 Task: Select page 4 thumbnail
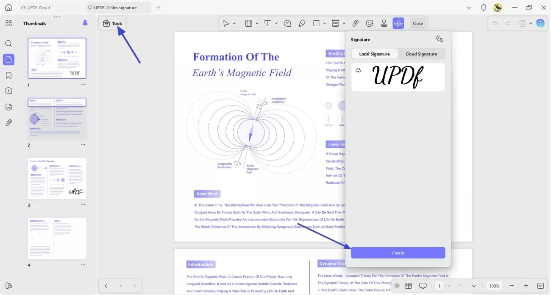point(57,238)
